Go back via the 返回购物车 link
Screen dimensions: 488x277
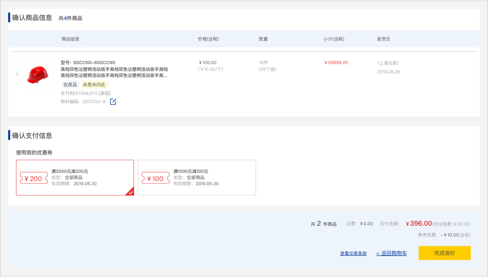point(391,253)
